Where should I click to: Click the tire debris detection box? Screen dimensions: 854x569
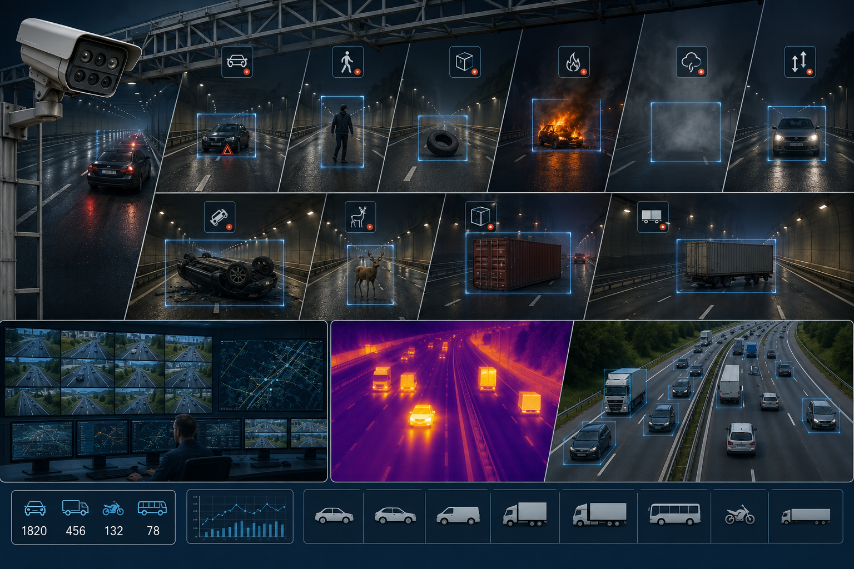point(443,138)
